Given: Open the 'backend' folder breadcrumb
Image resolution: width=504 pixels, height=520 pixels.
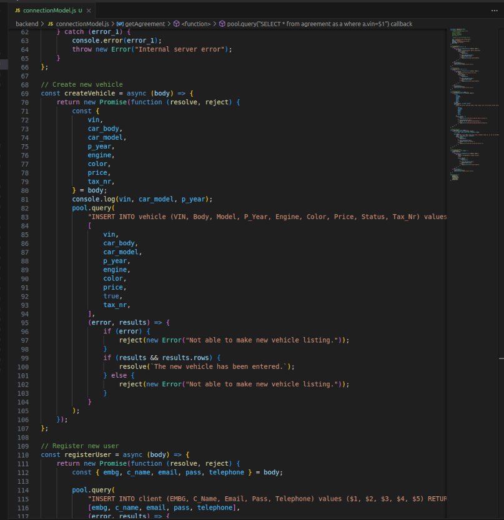Looking at the screenshot, I should click(27, 24).
